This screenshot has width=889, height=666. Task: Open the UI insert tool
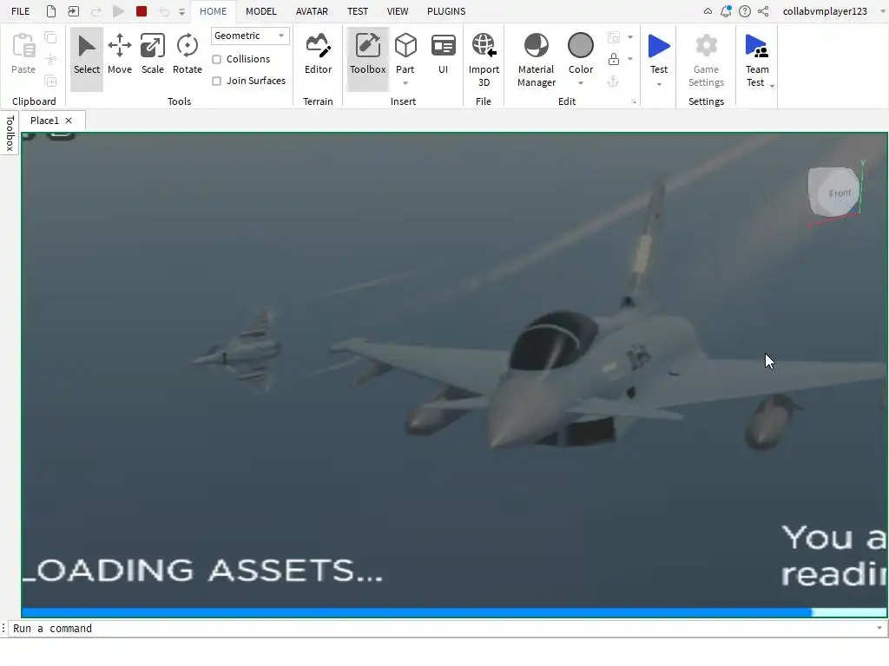(443, 55)
